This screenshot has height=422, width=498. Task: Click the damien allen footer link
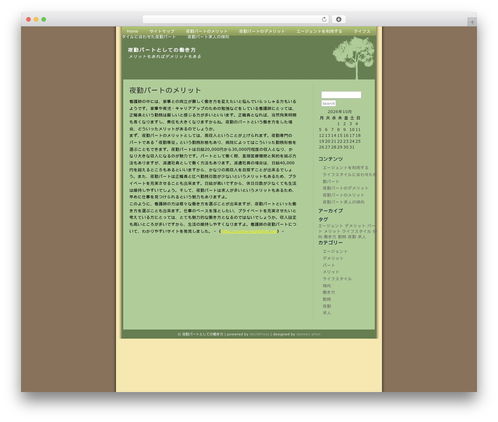pos(309,334)
